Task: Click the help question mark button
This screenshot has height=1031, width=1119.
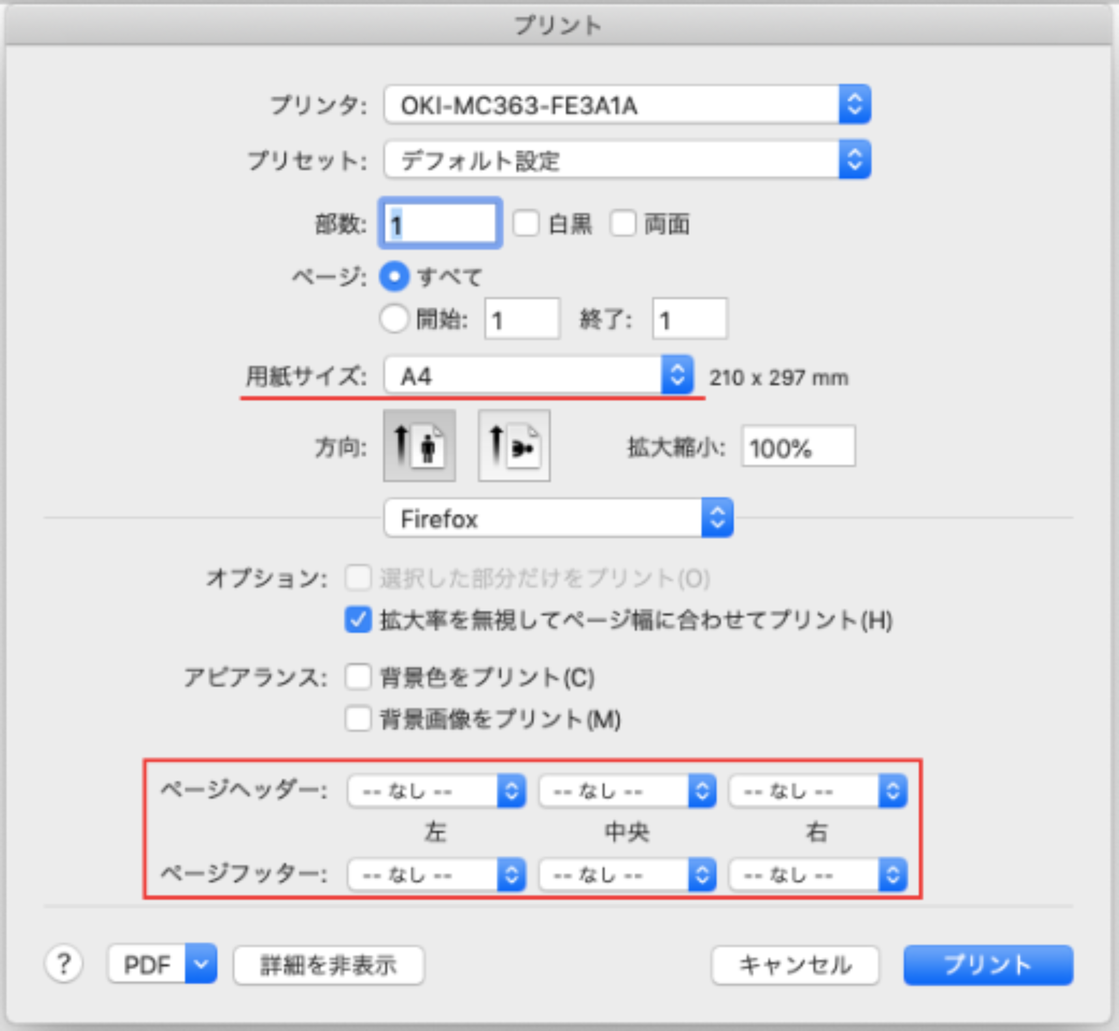Action: pos(63,964)
